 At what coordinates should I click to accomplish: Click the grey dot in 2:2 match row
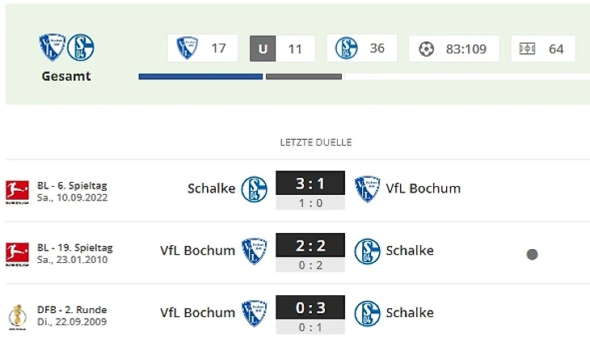click(532, 254)
